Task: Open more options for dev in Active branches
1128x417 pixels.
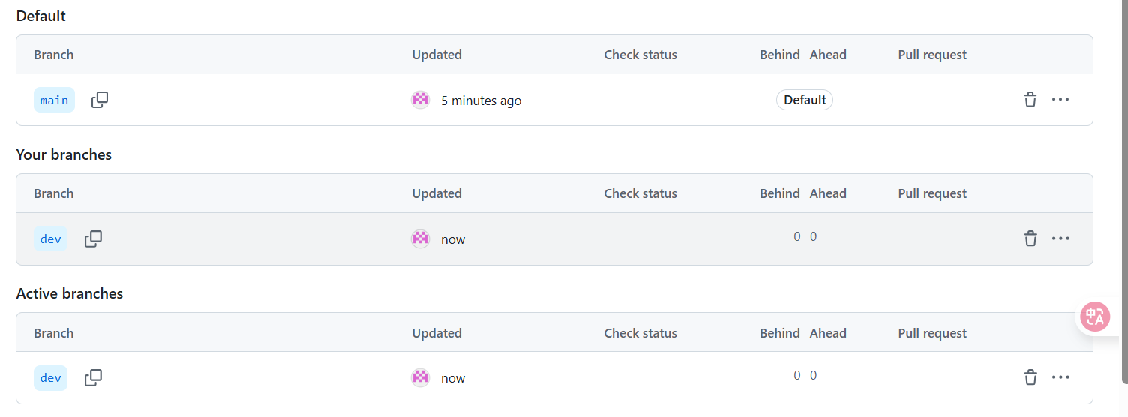Action: tap(1060, 378)
